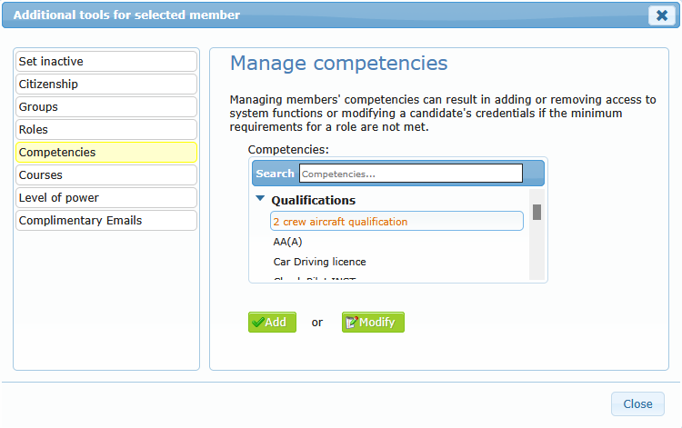The width and height of the screenshot is (682, 428).
Task: Close the dialog with the X icon
Action: tap(661, 15)
